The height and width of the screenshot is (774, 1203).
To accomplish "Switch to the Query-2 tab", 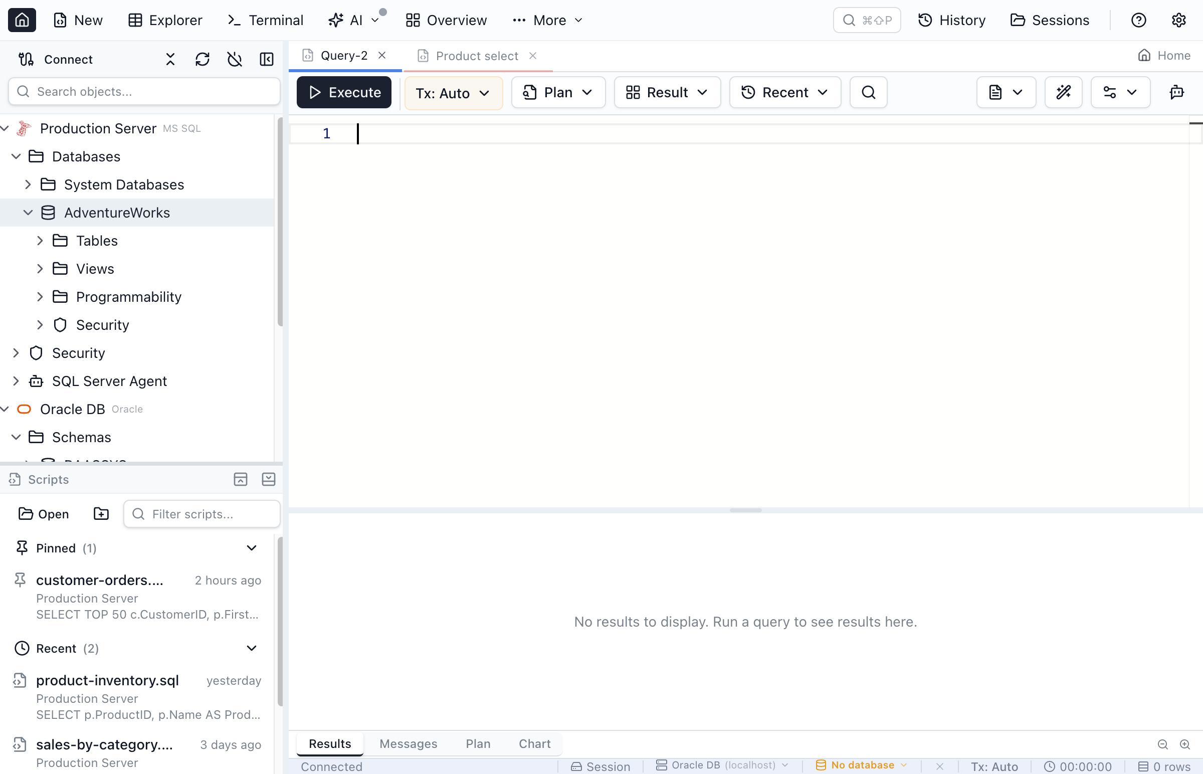I will pyautogui.click(x=344, y=55).
